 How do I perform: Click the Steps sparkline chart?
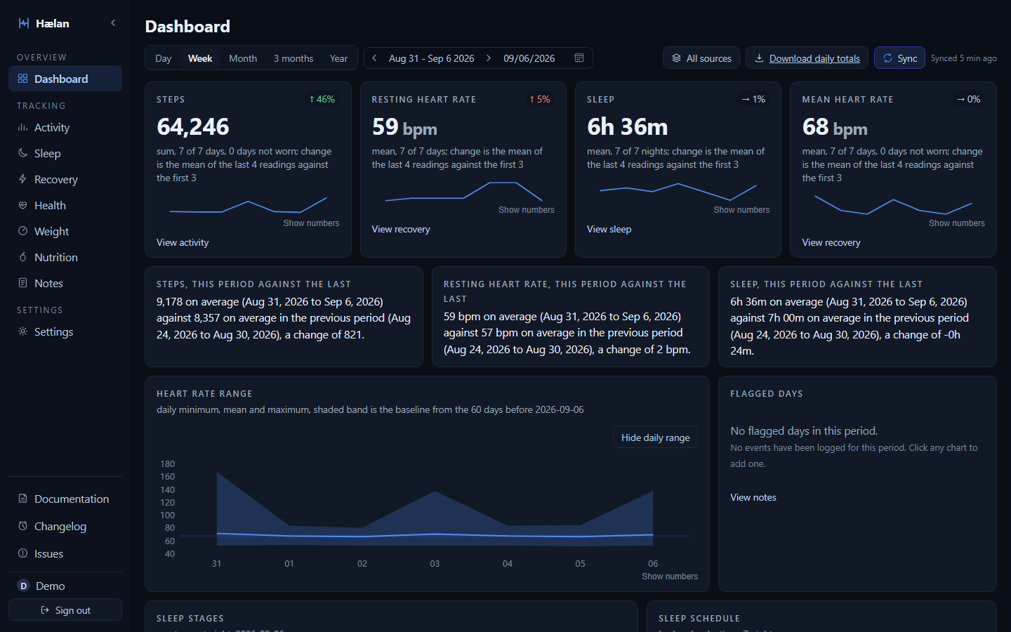click(248, 205)
